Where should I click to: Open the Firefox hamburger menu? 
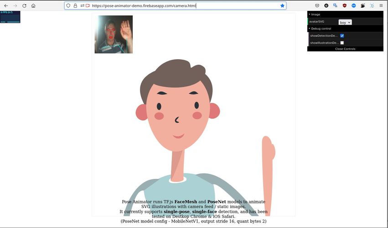pyautogui.click(x=381, y=5)
